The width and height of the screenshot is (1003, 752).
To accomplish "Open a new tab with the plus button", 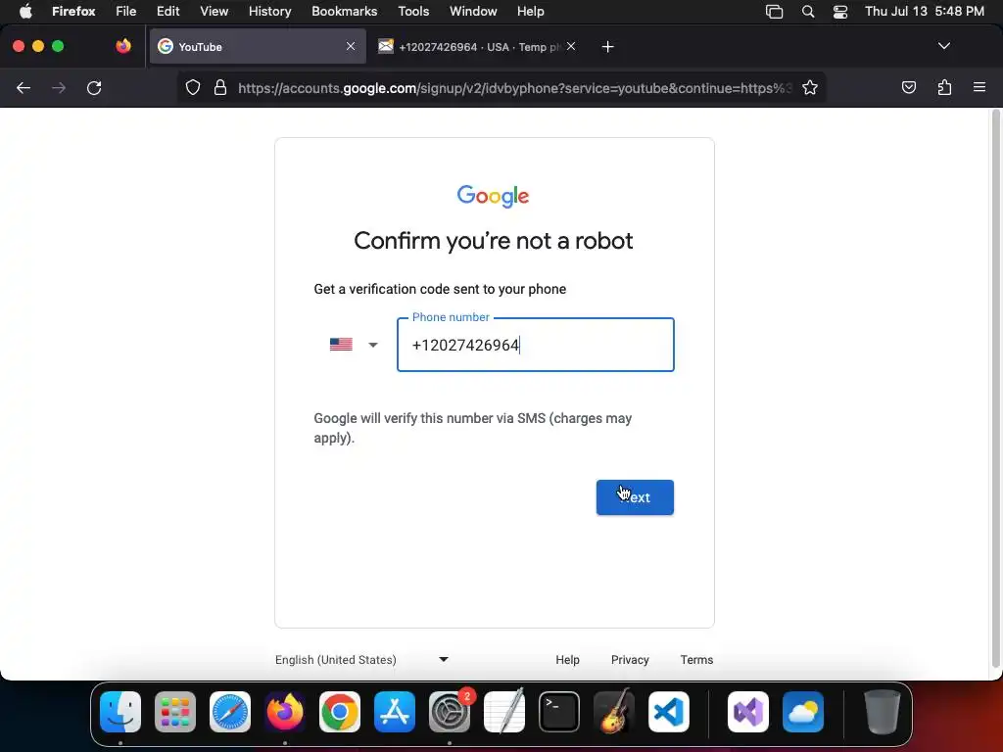I will coord(607,47).
